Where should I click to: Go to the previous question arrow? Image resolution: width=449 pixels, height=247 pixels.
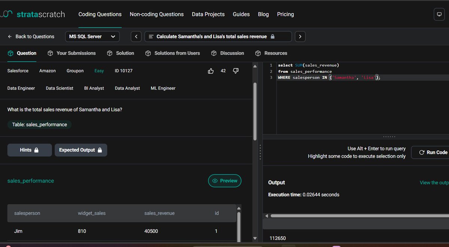[x=136, y=37]
